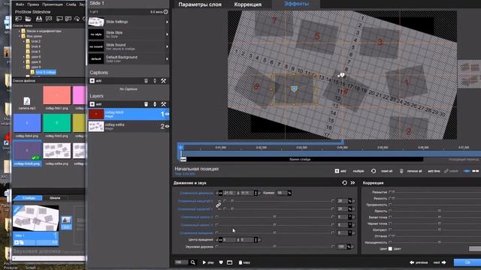Open the Правка menu

[x=33, y=4]
